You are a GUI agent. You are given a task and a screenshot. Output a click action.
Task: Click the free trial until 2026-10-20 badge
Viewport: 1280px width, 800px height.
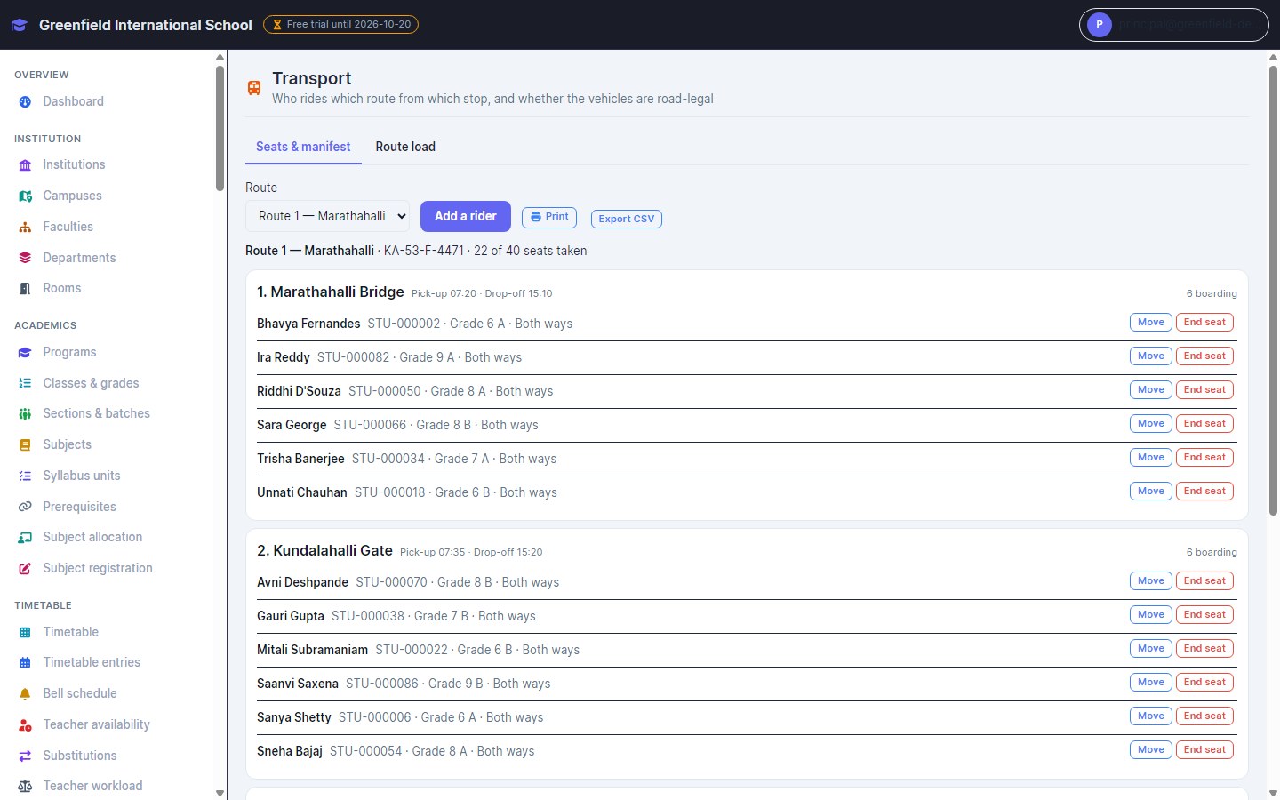point(340,25)
